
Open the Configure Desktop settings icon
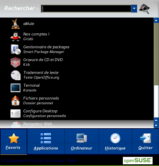pos(16,113)
